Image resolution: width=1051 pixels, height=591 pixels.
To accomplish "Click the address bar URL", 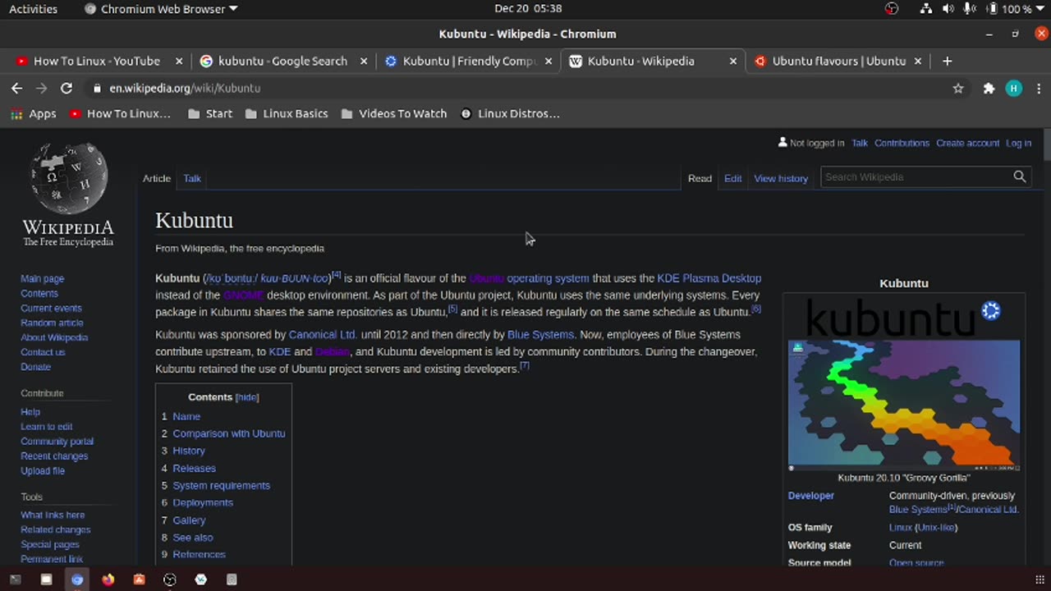I will [185, 88].
